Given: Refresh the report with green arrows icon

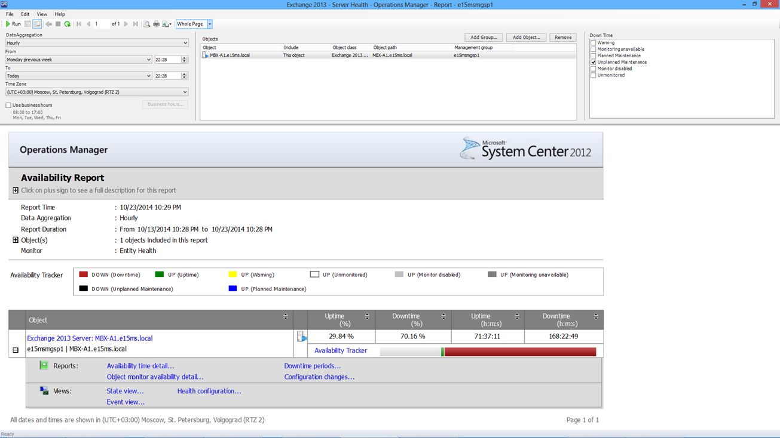Looking at the screenshot, I should (67, 24).
